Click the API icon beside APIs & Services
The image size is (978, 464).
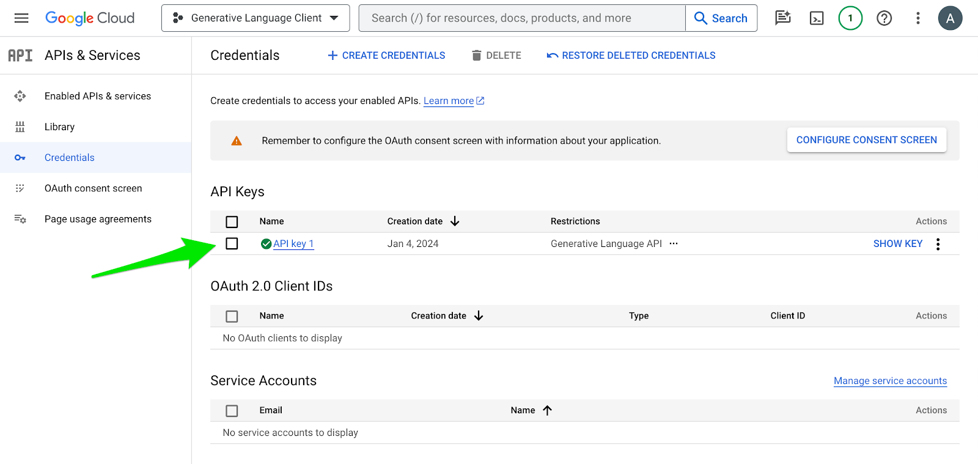[20, 56]
